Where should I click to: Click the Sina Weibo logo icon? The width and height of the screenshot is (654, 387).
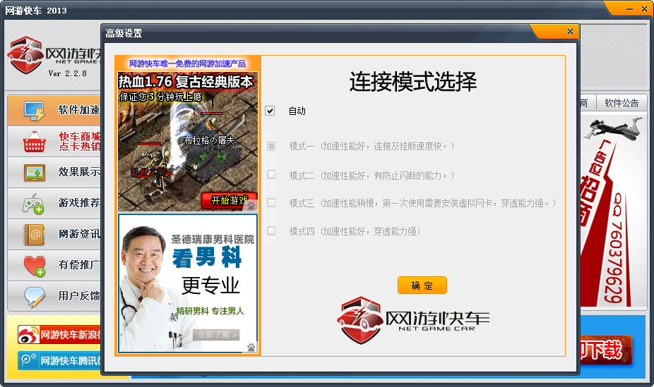coord(28,335)
